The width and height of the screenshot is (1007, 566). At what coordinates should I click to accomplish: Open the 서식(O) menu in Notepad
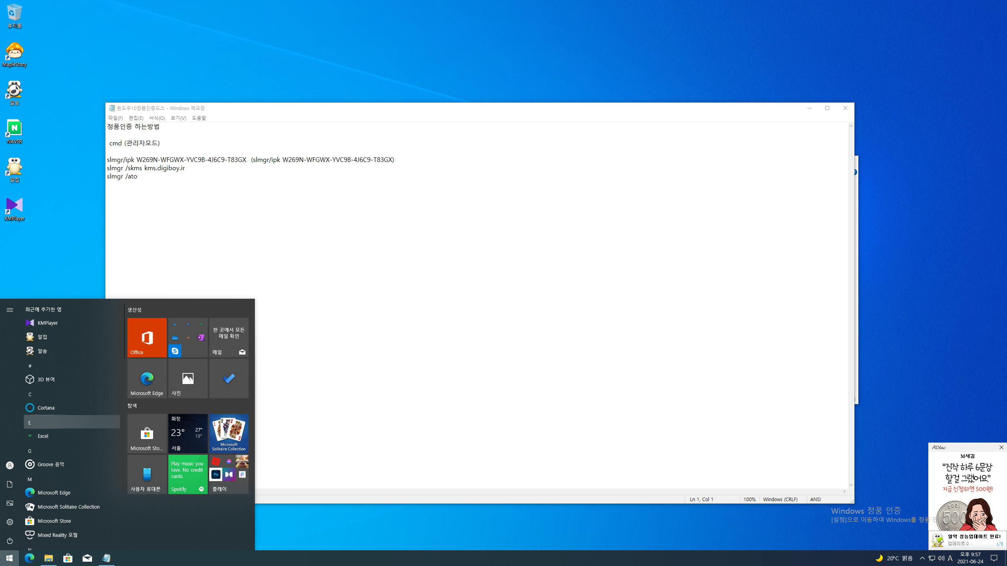point(157,118)
